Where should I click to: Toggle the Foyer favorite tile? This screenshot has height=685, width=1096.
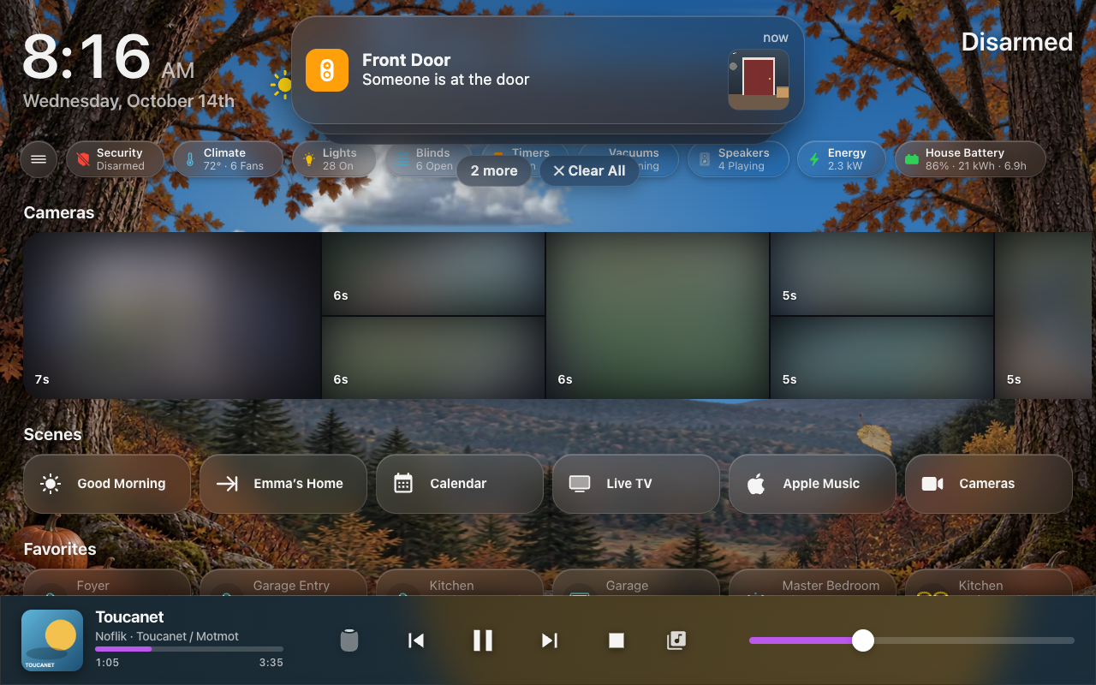coord(107,583)
